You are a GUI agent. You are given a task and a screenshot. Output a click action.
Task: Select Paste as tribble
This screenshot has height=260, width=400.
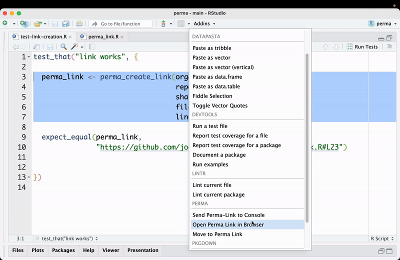pos(211,48)
